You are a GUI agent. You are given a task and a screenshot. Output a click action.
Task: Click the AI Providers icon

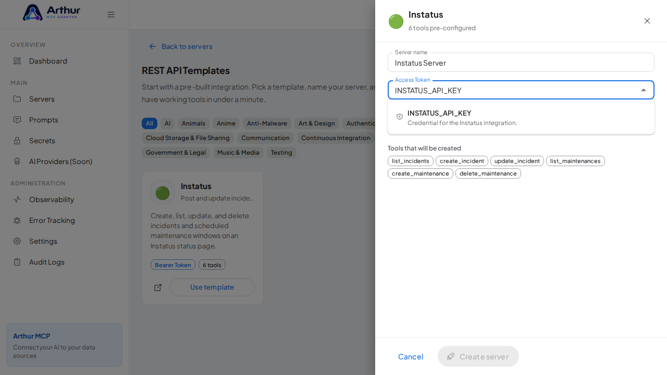17,161
